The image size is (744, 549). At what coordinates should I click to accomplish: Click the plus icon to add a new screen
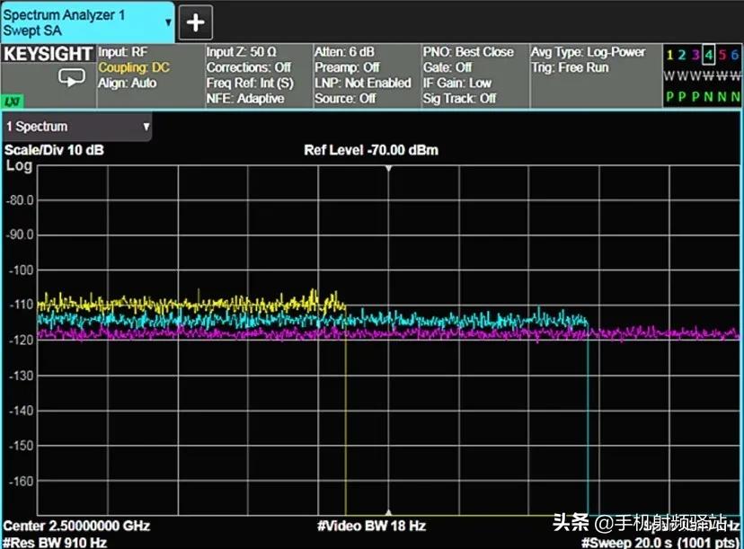point(196,22)
